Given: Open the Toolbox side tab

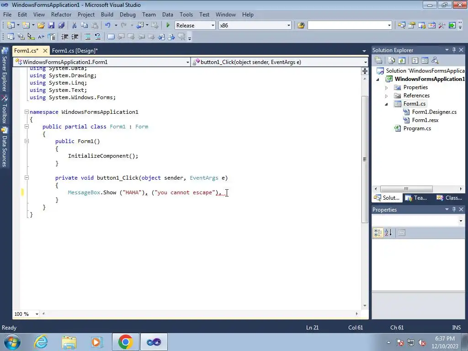Looking at the screenshot, I should point(5,110).
